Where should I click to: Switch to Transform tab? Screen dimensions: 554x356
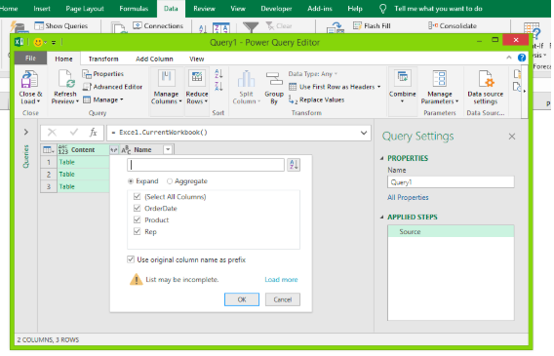pyautogui.click(x=103, y=59)
